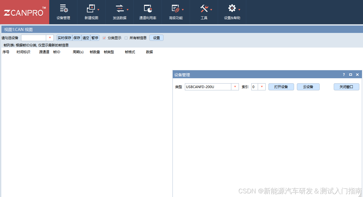Image resolution: width=363 pixels, height=197 pixels.
Task: Click the 工具 tools wrench icon
Action: [x=204, y=9]
